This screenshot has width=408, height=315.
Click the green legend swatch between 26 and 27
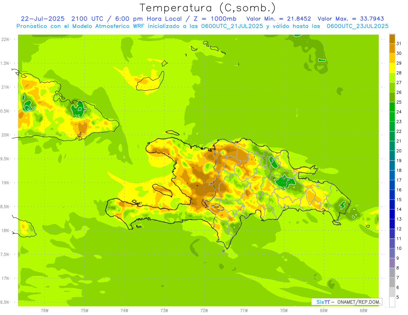coord(392,87)
